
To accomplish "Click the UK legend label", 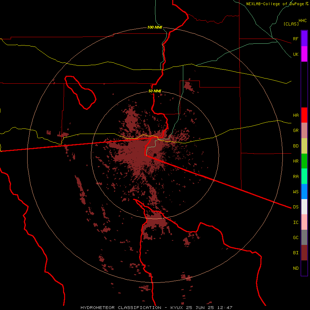I will [296, 54].
